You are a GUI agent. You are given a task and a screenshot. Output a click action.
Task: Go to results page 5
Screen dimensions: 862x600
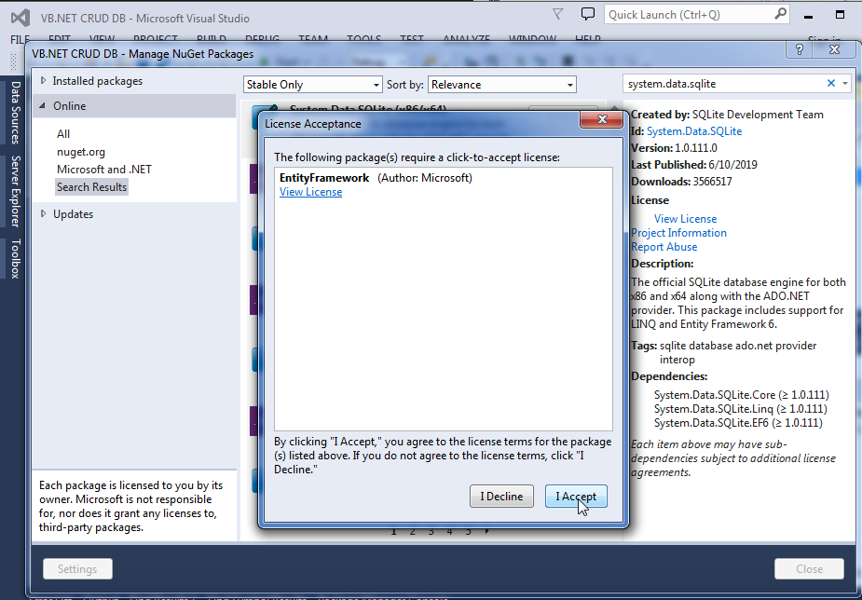click(468, 531)
